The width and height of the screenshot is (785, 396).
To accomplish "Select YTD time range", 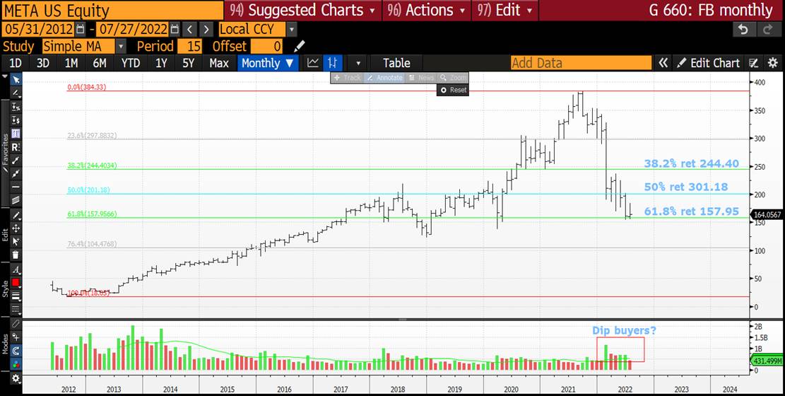I will click(131, 63).
